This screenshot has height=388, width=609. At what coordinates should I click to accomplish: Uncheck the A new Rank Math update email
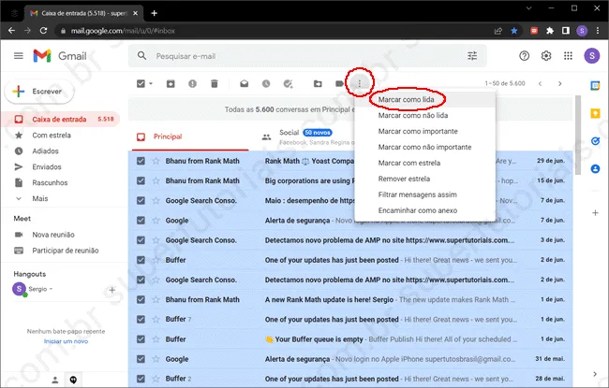[141, 299]
